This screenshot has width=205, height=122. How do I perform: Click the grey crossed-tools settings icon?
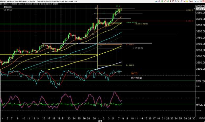point(195,1)
